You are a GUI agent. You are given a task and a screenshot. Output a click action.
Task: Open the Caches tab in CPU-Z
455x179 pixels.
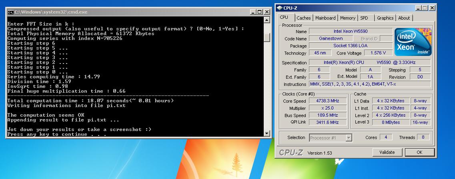tap(303, 18)
